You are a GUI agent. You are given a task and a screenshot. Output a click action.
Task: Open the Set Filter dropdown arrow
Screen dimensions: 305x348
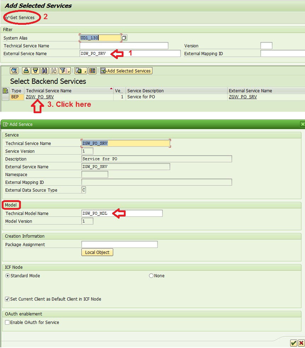tap(69, 71)
